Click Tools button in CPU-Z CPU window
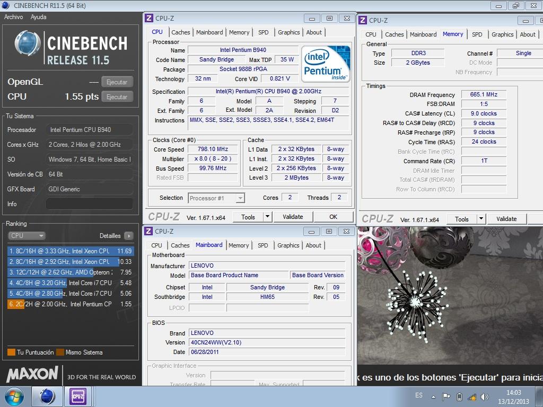 point(248,217)
